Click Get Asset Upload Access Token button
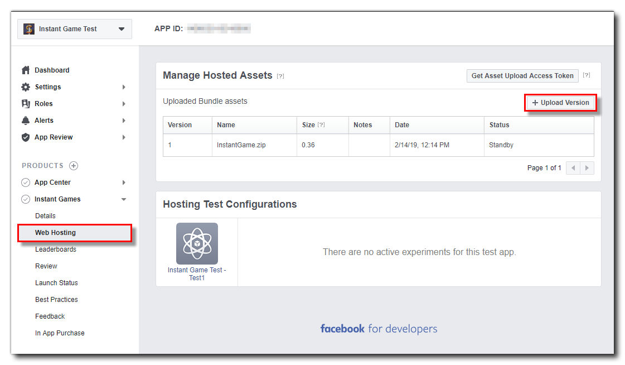625x365 pixels. 522,76
